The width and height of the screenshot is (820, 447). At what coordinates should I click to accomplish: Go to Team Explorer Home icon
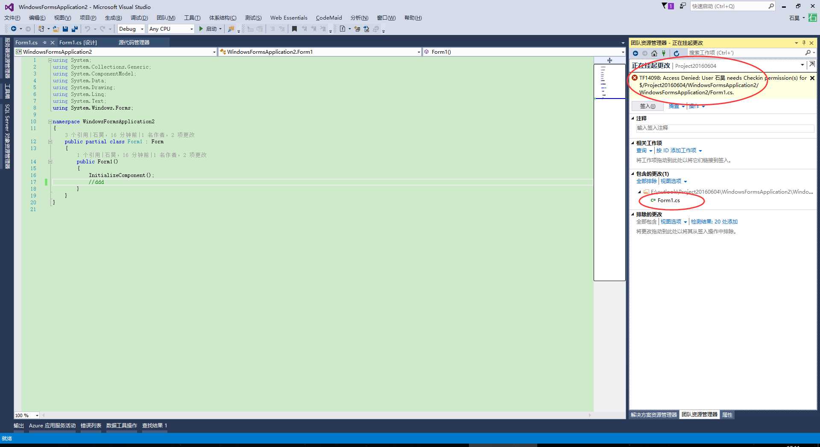coord(654,53)
